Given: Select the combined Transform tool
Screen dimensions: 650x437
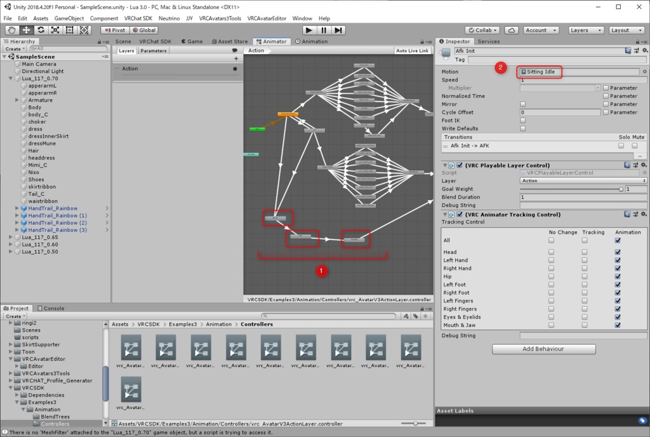Looking at the screenshot, I should (84, 30).
